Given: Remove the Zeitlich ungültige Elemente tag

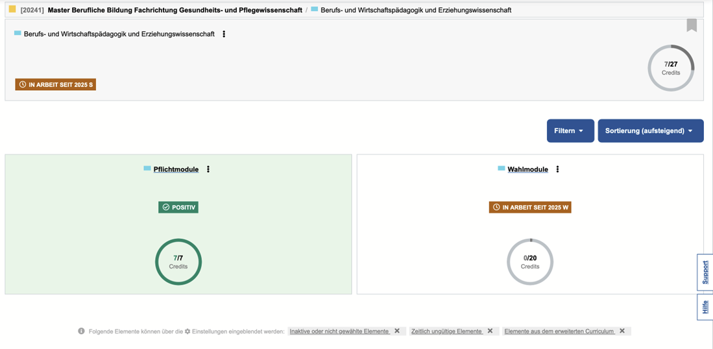Looking at the screenshot, I should (x=490, y=331).
